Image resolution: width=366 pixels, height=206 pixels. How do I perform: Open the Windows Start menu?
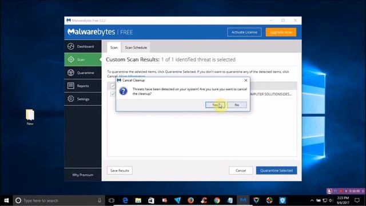[x=6, y=200]
